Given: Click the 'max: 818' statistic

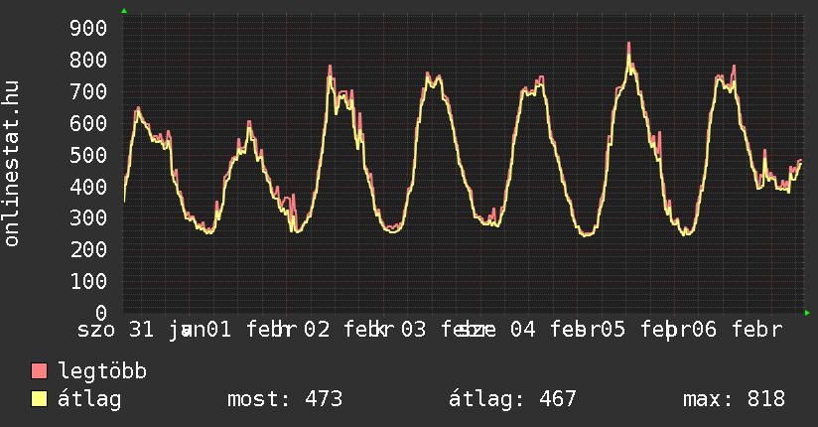Looking at the screenshot, I should [734, 399].
